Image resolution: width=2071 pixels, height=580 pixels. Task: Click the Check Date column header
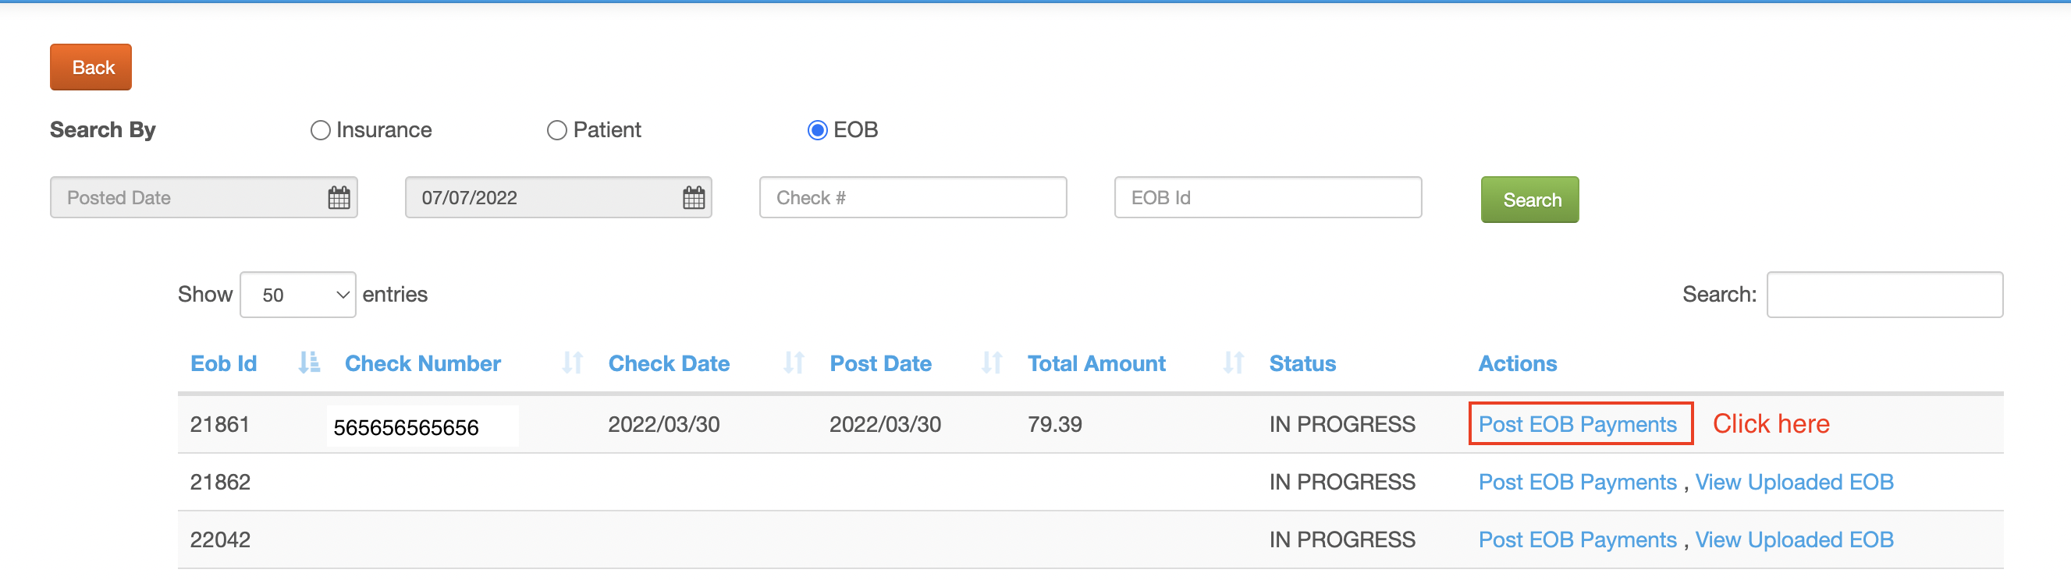(x=669, y=364)
